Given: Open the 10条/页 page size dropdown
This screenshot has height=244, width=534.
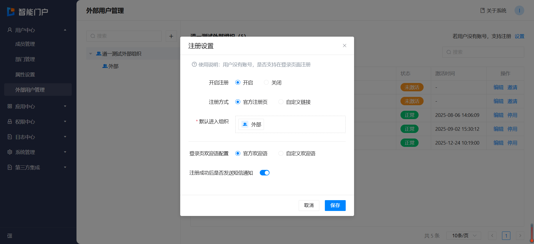Looking at the screenshot, I should [x=464, y=236].
